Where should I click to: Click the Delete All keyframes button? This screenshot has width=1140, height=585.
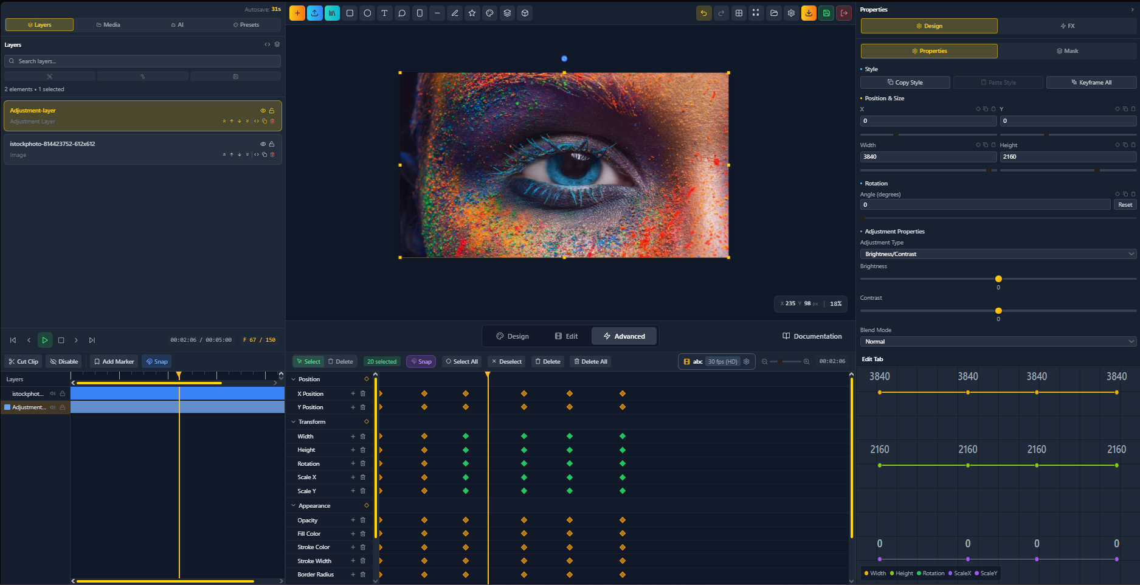point(590,361)
